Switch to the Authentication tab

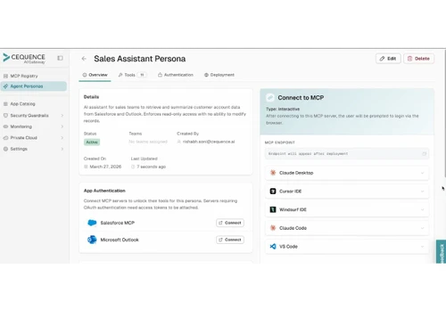point(176,75)
